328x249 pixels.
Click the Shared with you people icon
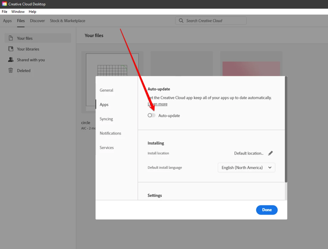click(11, 60)
